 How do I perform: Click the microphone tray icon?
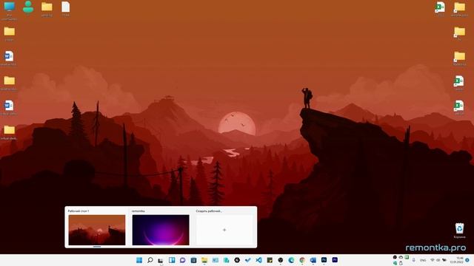click(413, 260)
